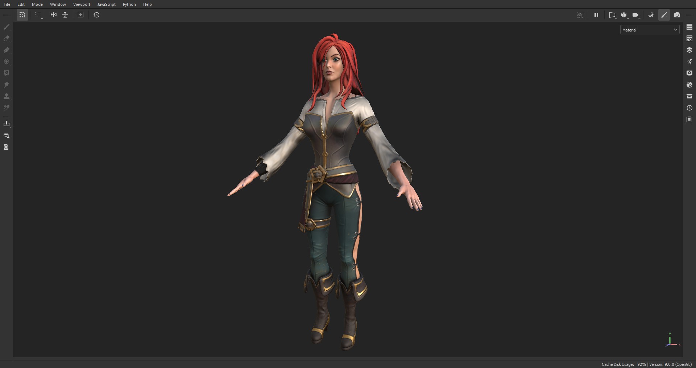Open the Display Settings panel
The height and width of the screenshot is (368, 696).
(x=689, y=73)
